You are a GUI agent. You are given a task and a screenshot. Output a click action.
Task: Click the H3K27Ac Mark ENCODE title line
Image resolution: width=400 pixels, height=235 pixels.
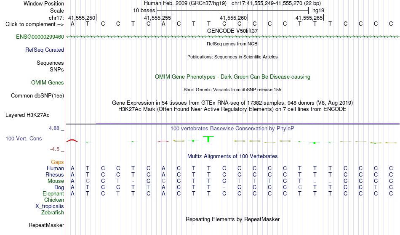click(x=232, y=109)
